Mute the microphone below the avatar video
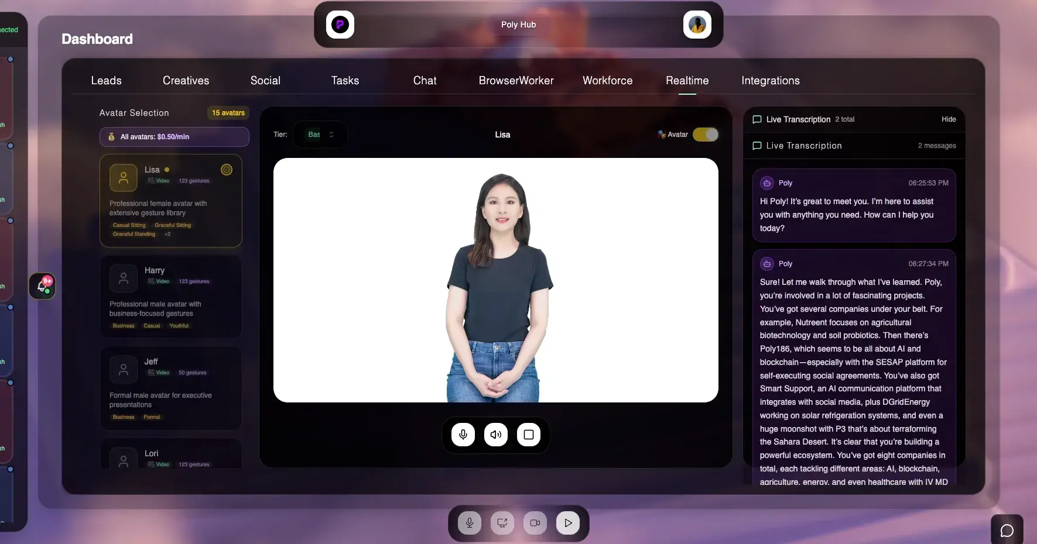Screen dimensions: 1037x544 tap(463, 435)
